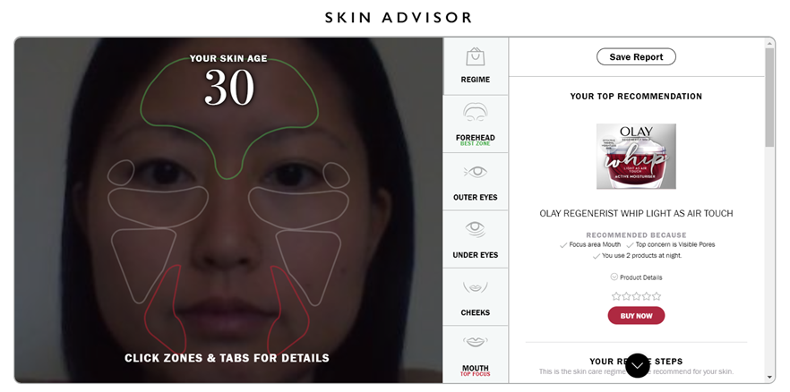This screenshot has width=790, height=392.
Task: Click the scrollbar down arrow
Action: pyautogui.click(x=769, y=377)
